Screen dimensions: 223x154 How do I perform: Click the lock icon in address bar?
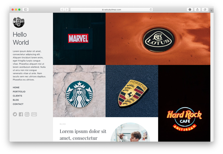coord(103,10)
